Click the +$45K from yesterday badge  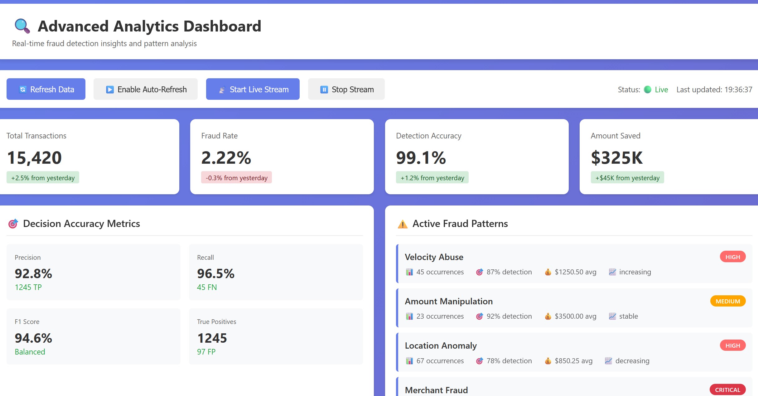627,178
